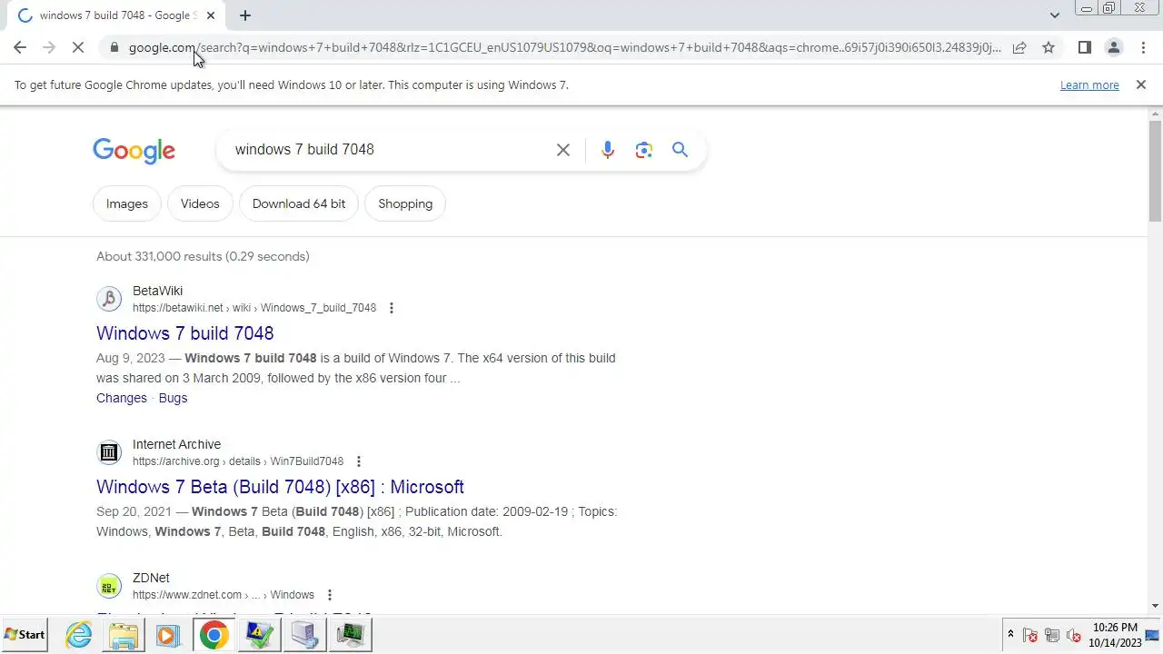
Task: Share this page icon in address bar
Action: pyautogui.click(x=1019, y=47)
